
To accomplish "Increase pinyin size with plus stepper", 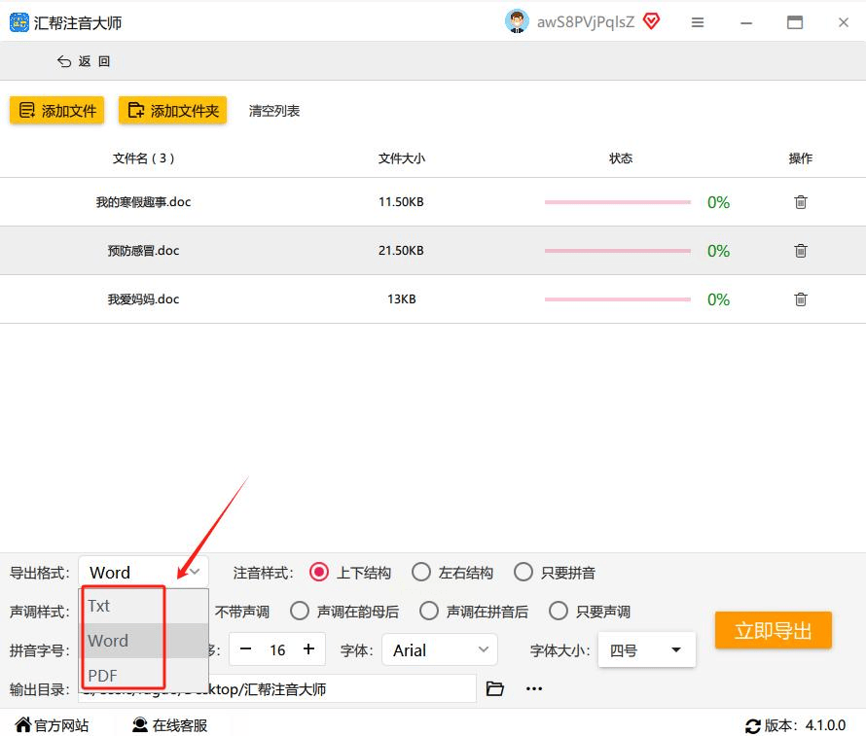I will (308, 649).
